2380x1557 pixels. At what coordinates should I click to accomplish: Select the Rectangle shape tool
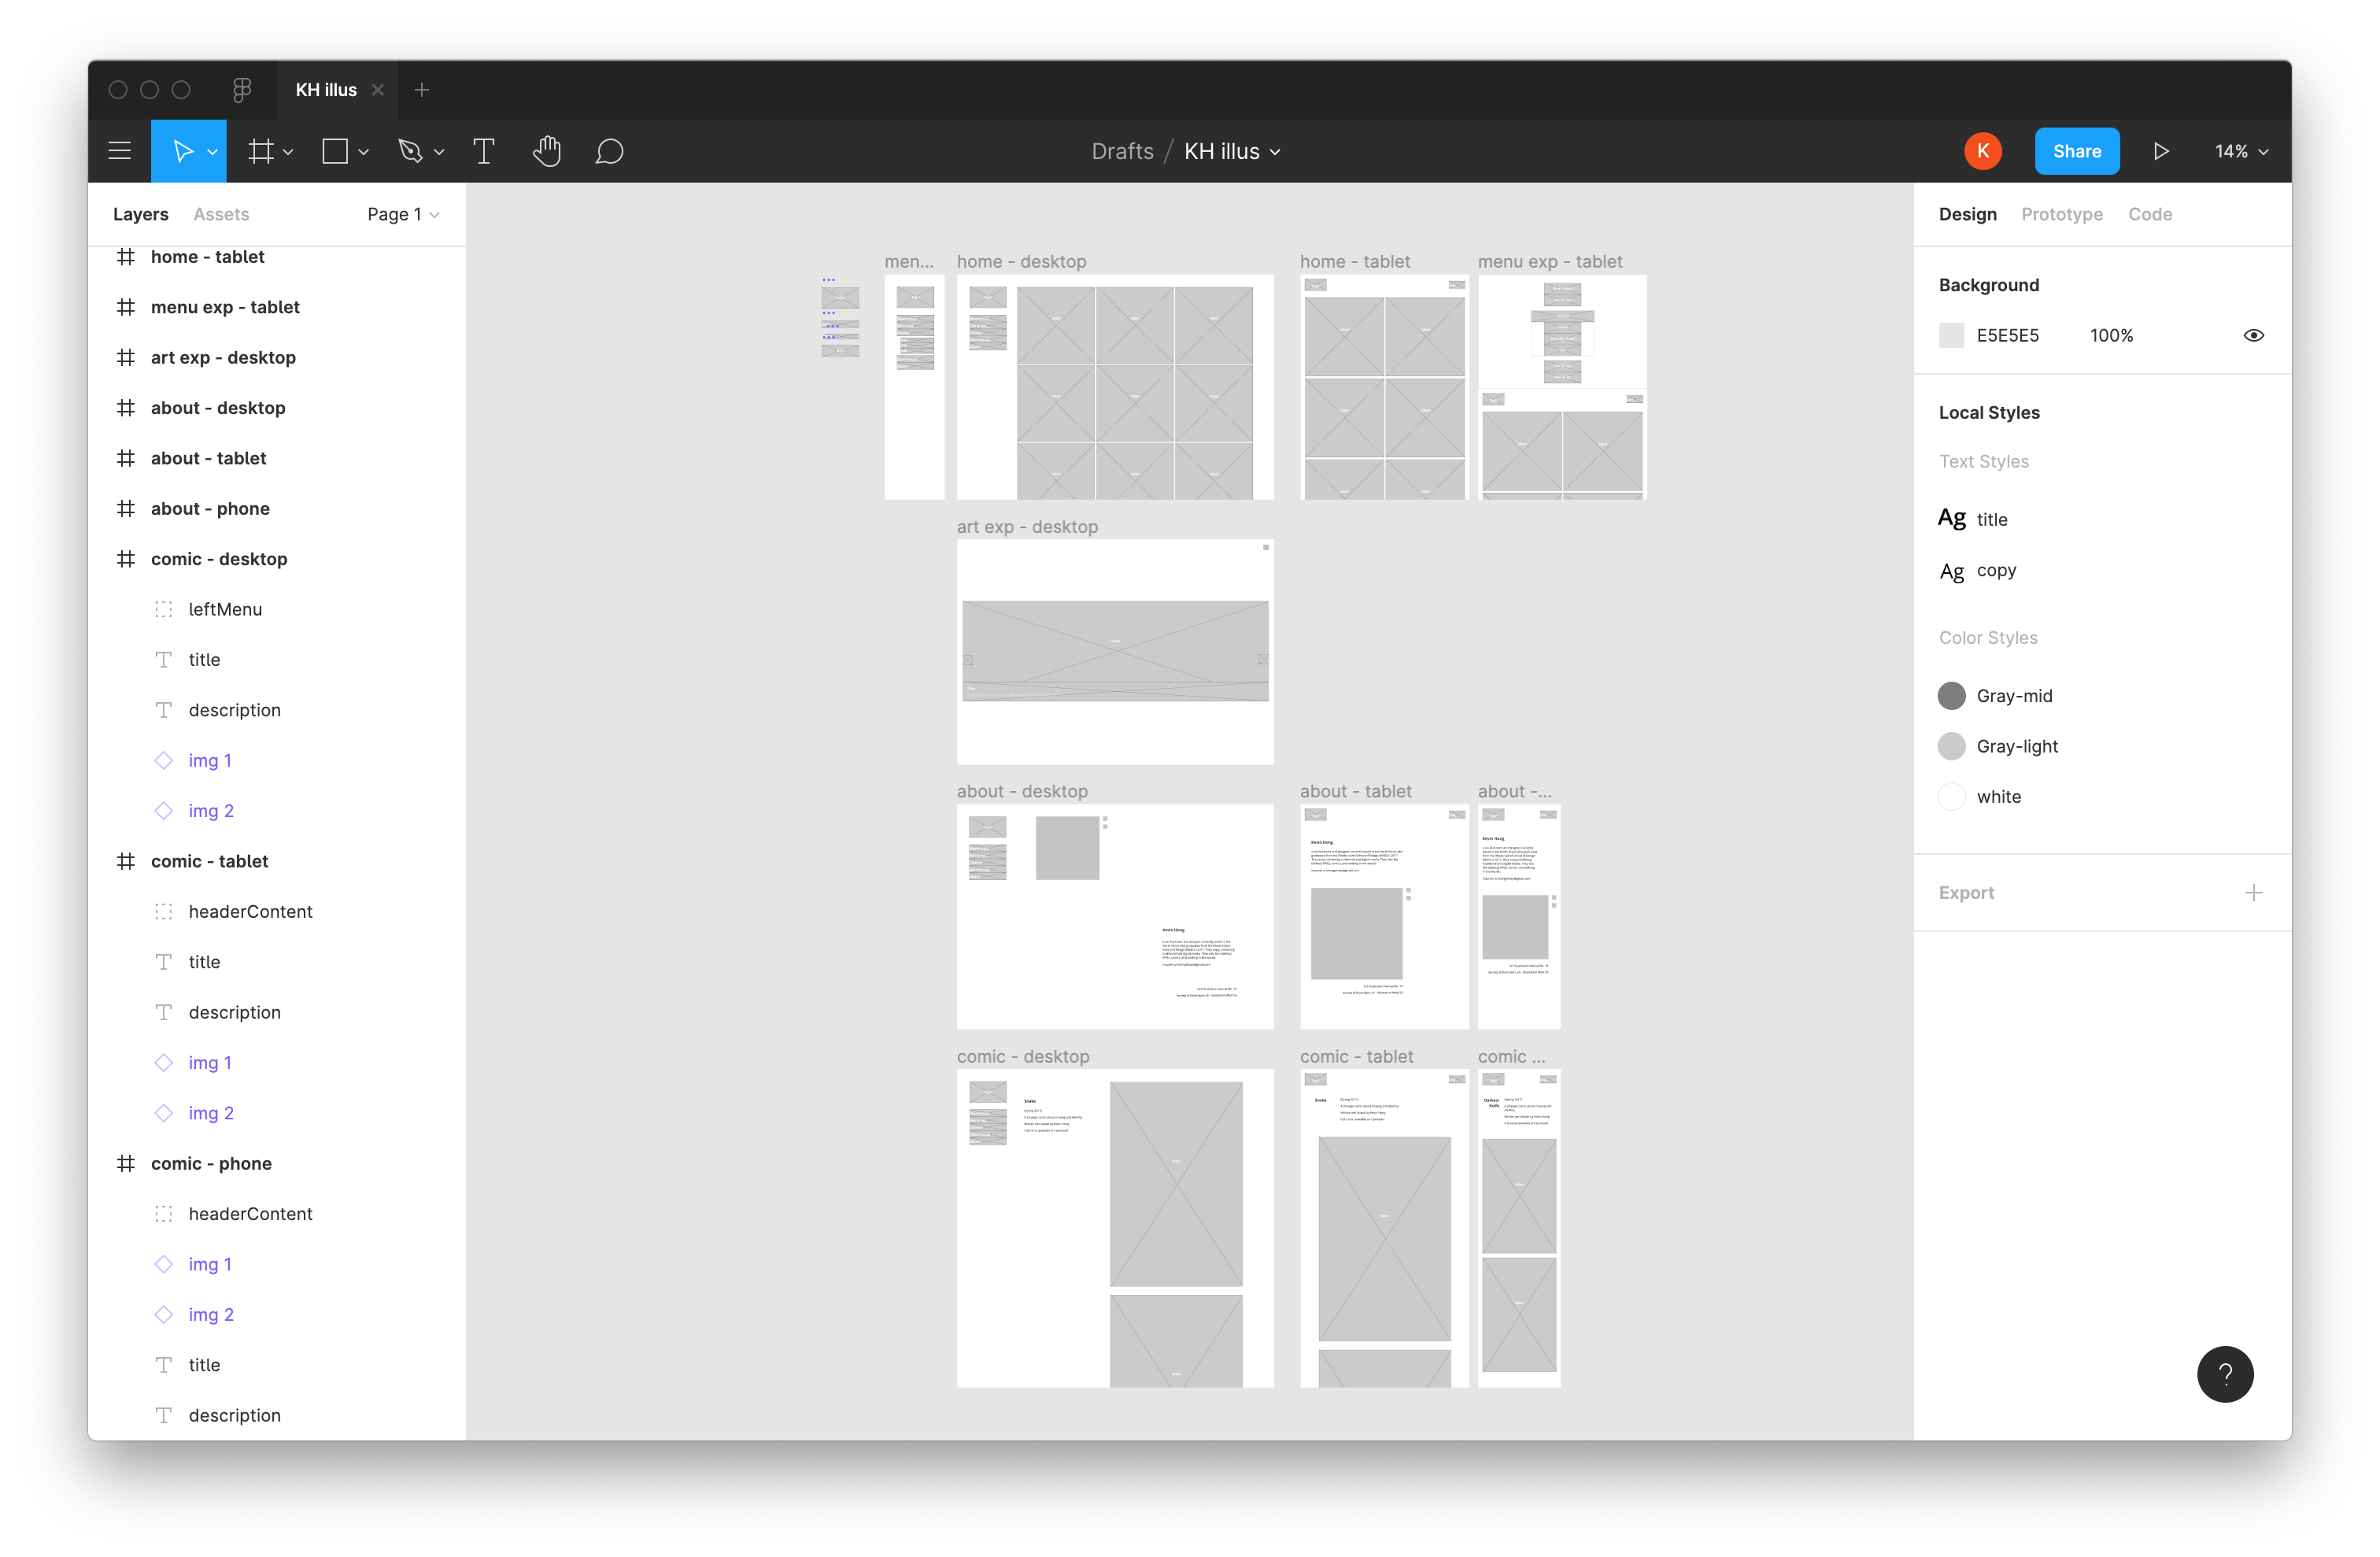tap(335, 151)
